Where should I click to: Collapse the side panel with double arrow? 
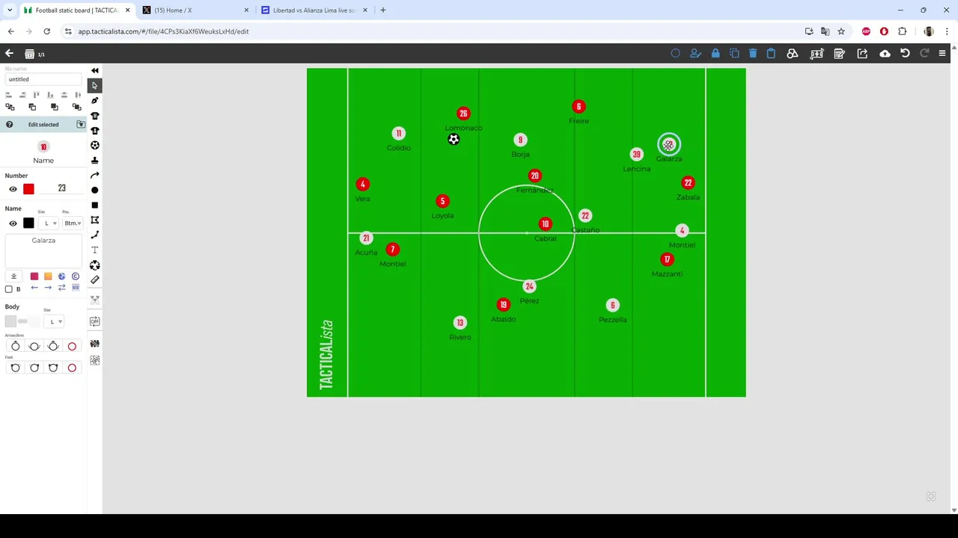coord(94,70)
